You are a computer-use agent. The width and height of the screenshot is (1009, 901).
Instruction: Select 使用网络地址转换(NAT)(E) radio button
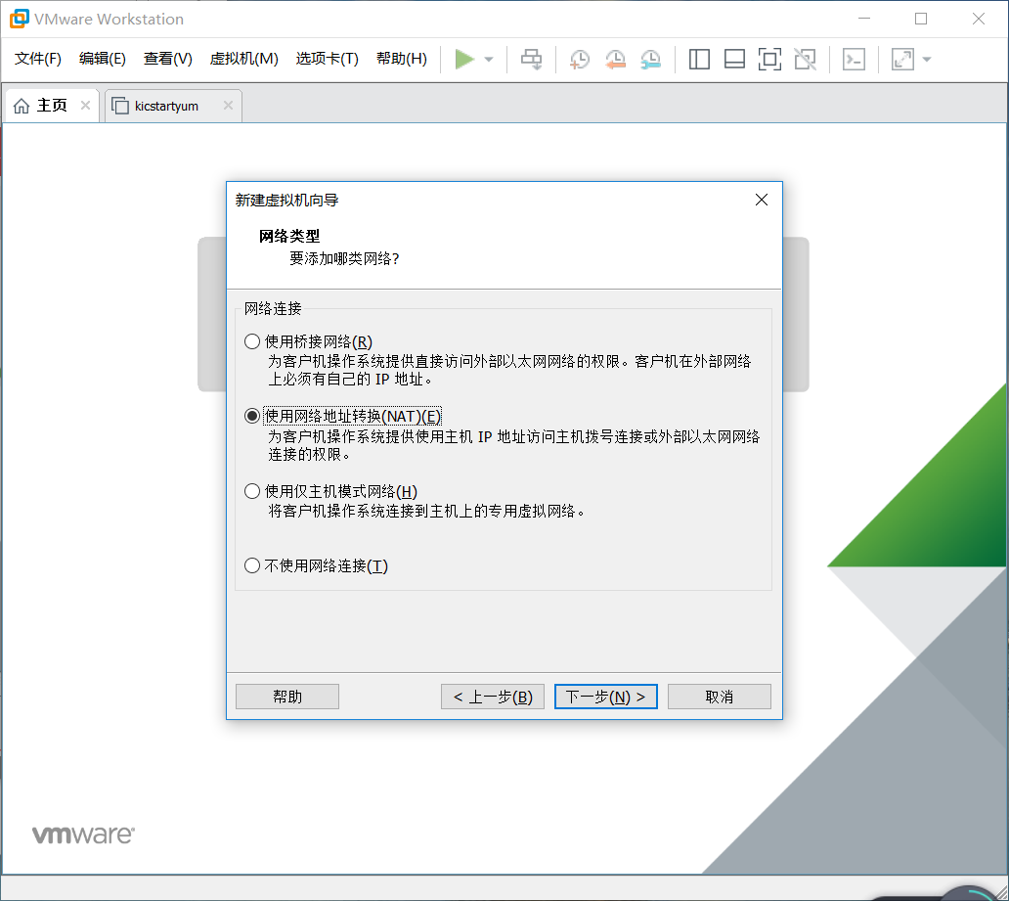click(x=252, y=416)
